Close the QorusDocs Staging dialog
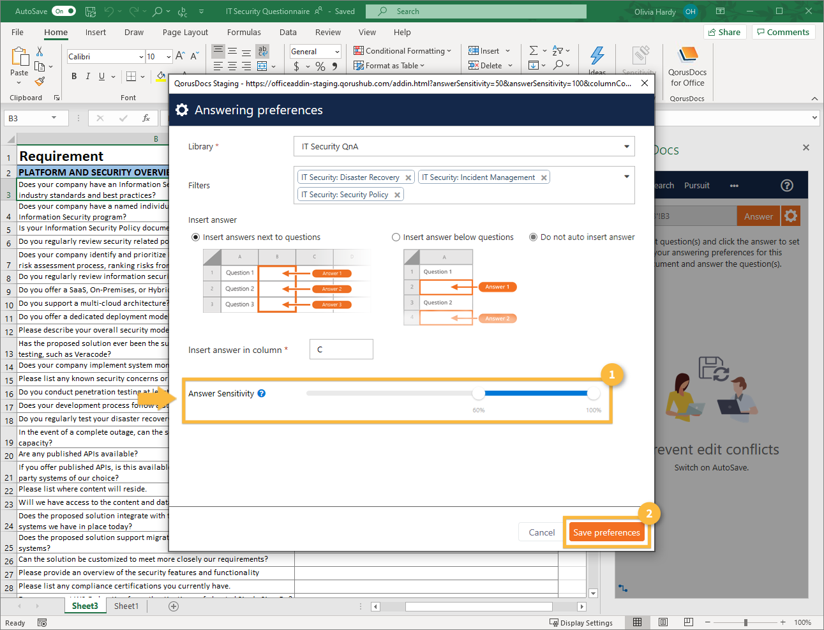The height and width of the screenshot is (630, 824). (x=645, y=83)
